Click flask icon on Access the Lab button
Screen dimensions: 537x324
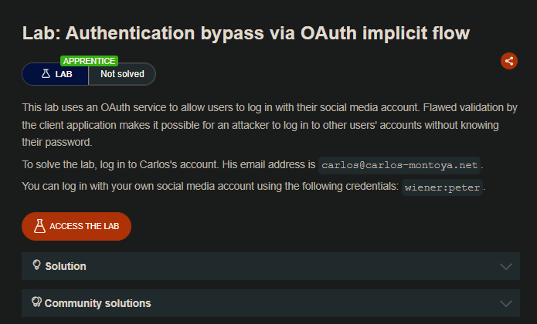(x=39, y=226)
